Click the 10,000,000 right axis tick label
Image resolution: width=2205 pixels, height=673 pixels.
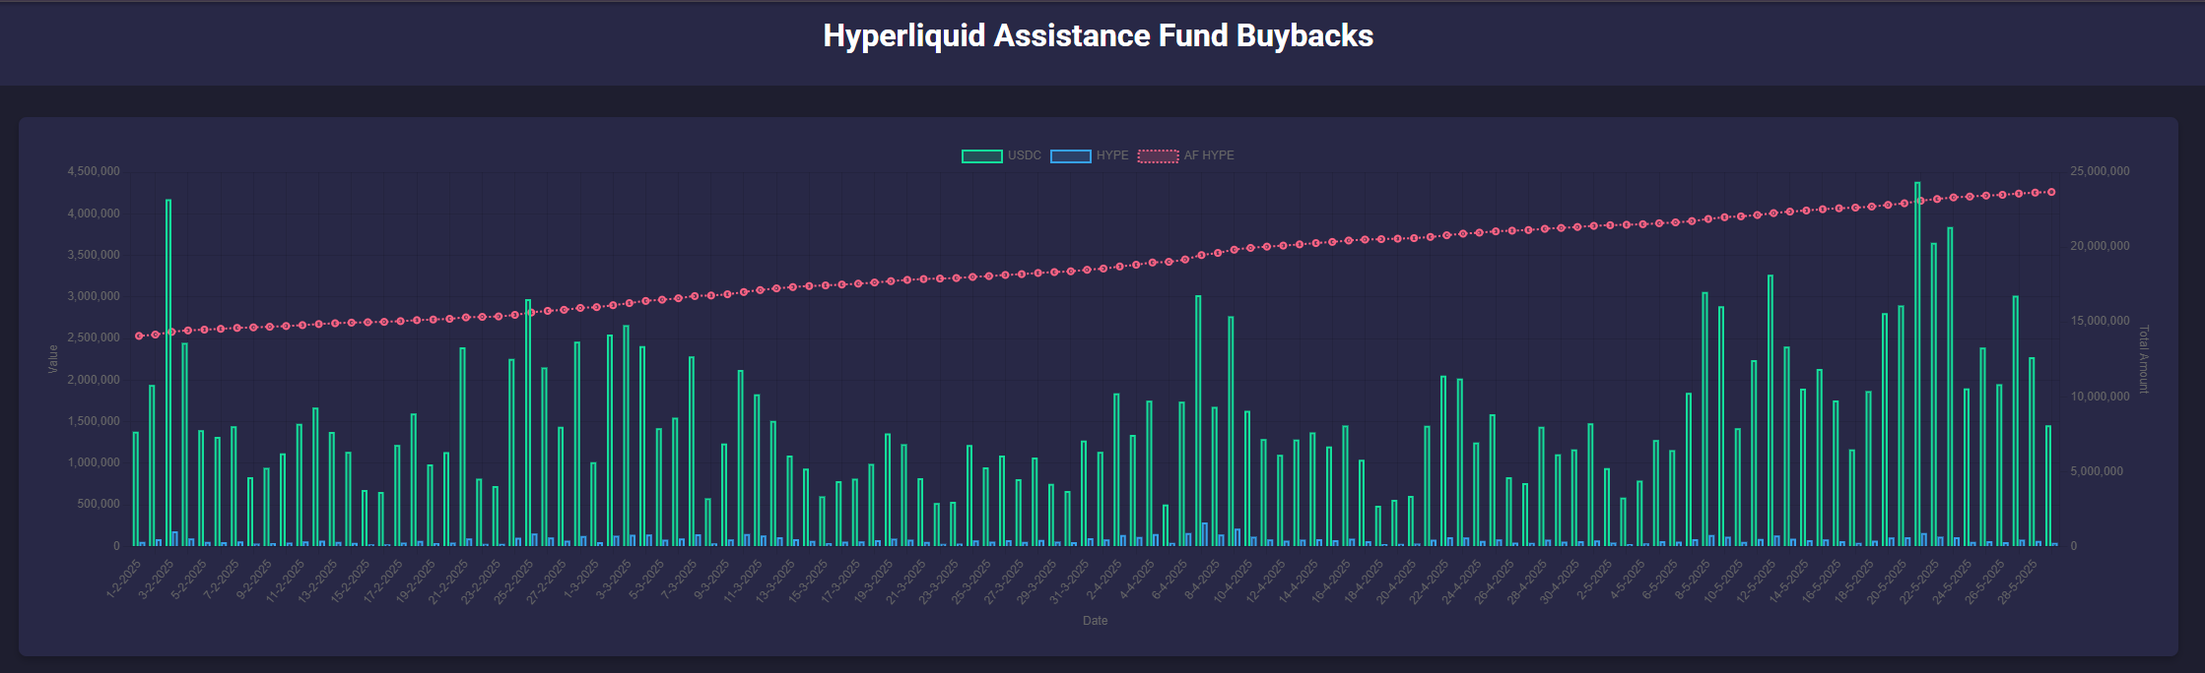(2100, 397)
